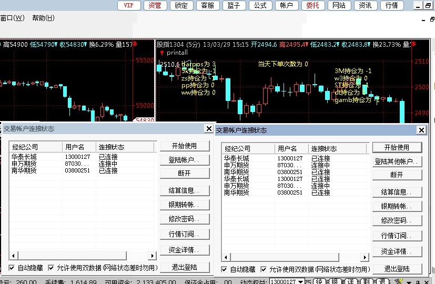The image size is (435, 284).
Task: Open 银期转帐 in left dialog
Action: click(185, 205)
